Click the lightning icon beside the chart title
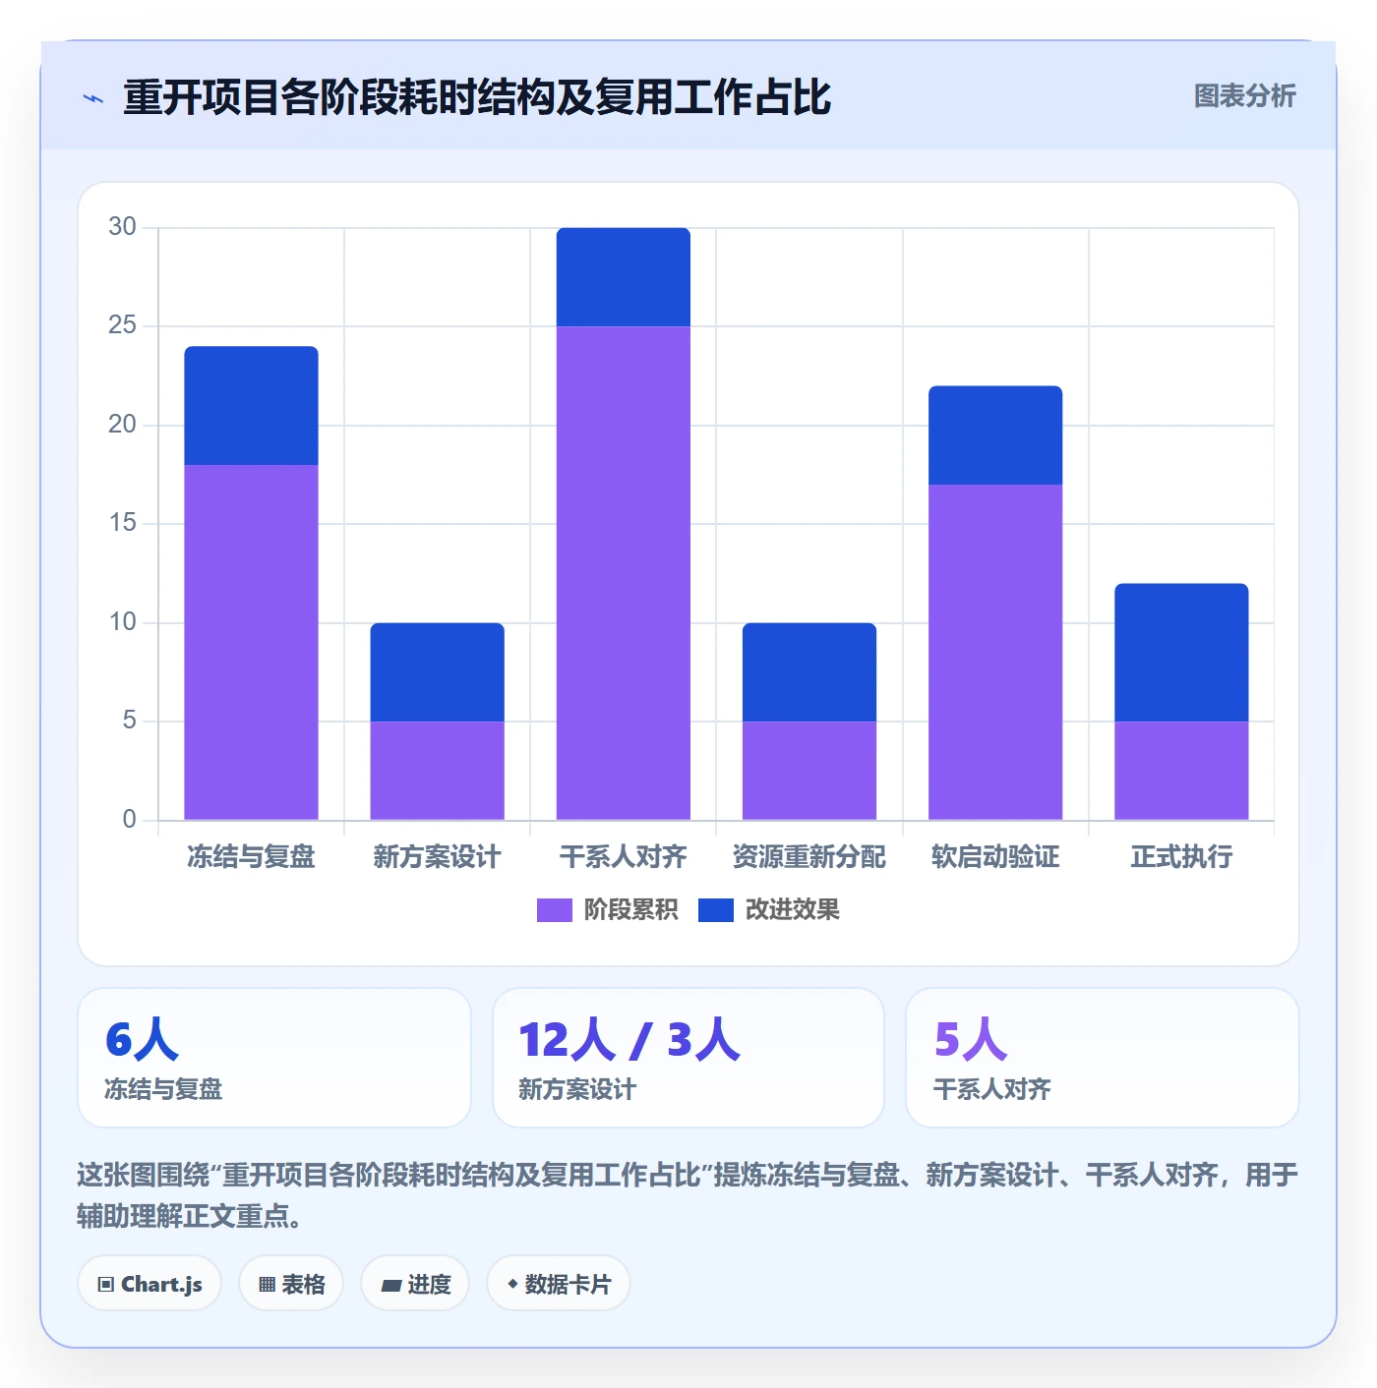Screen dimensions: 1377x1388 (x=93, y=98)
